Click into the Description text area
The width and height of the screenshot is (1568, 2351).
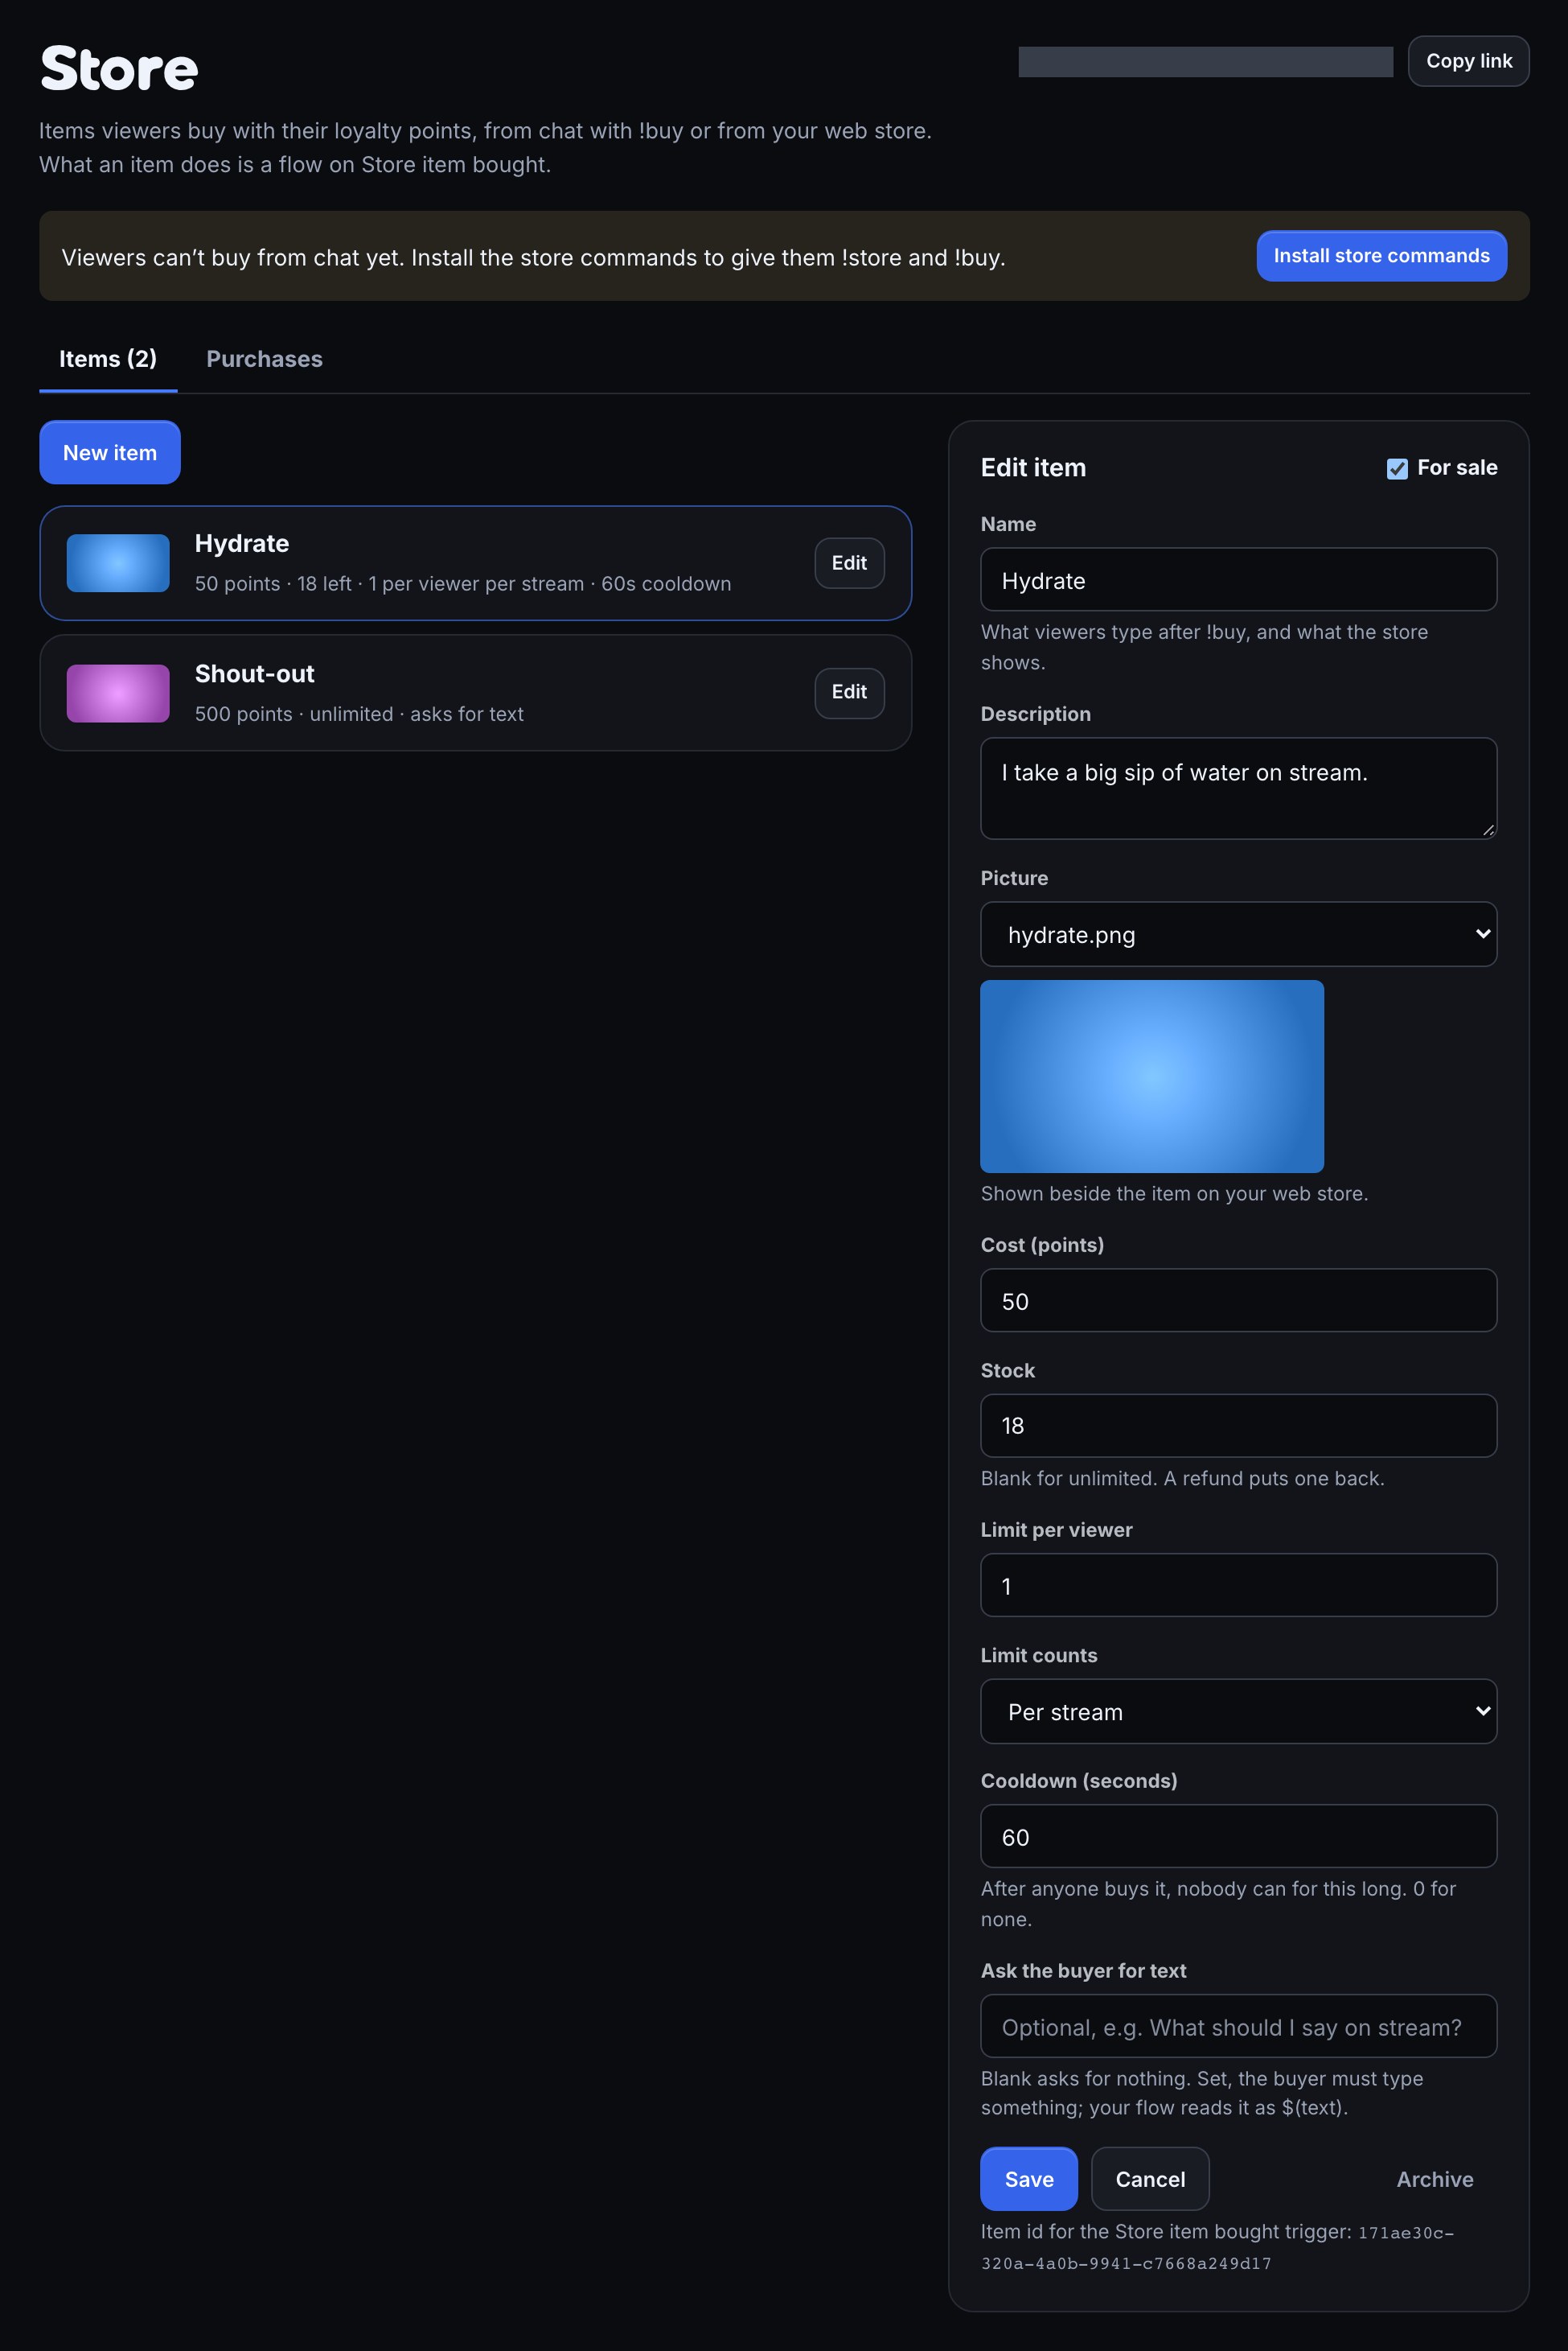point(1238,788)
